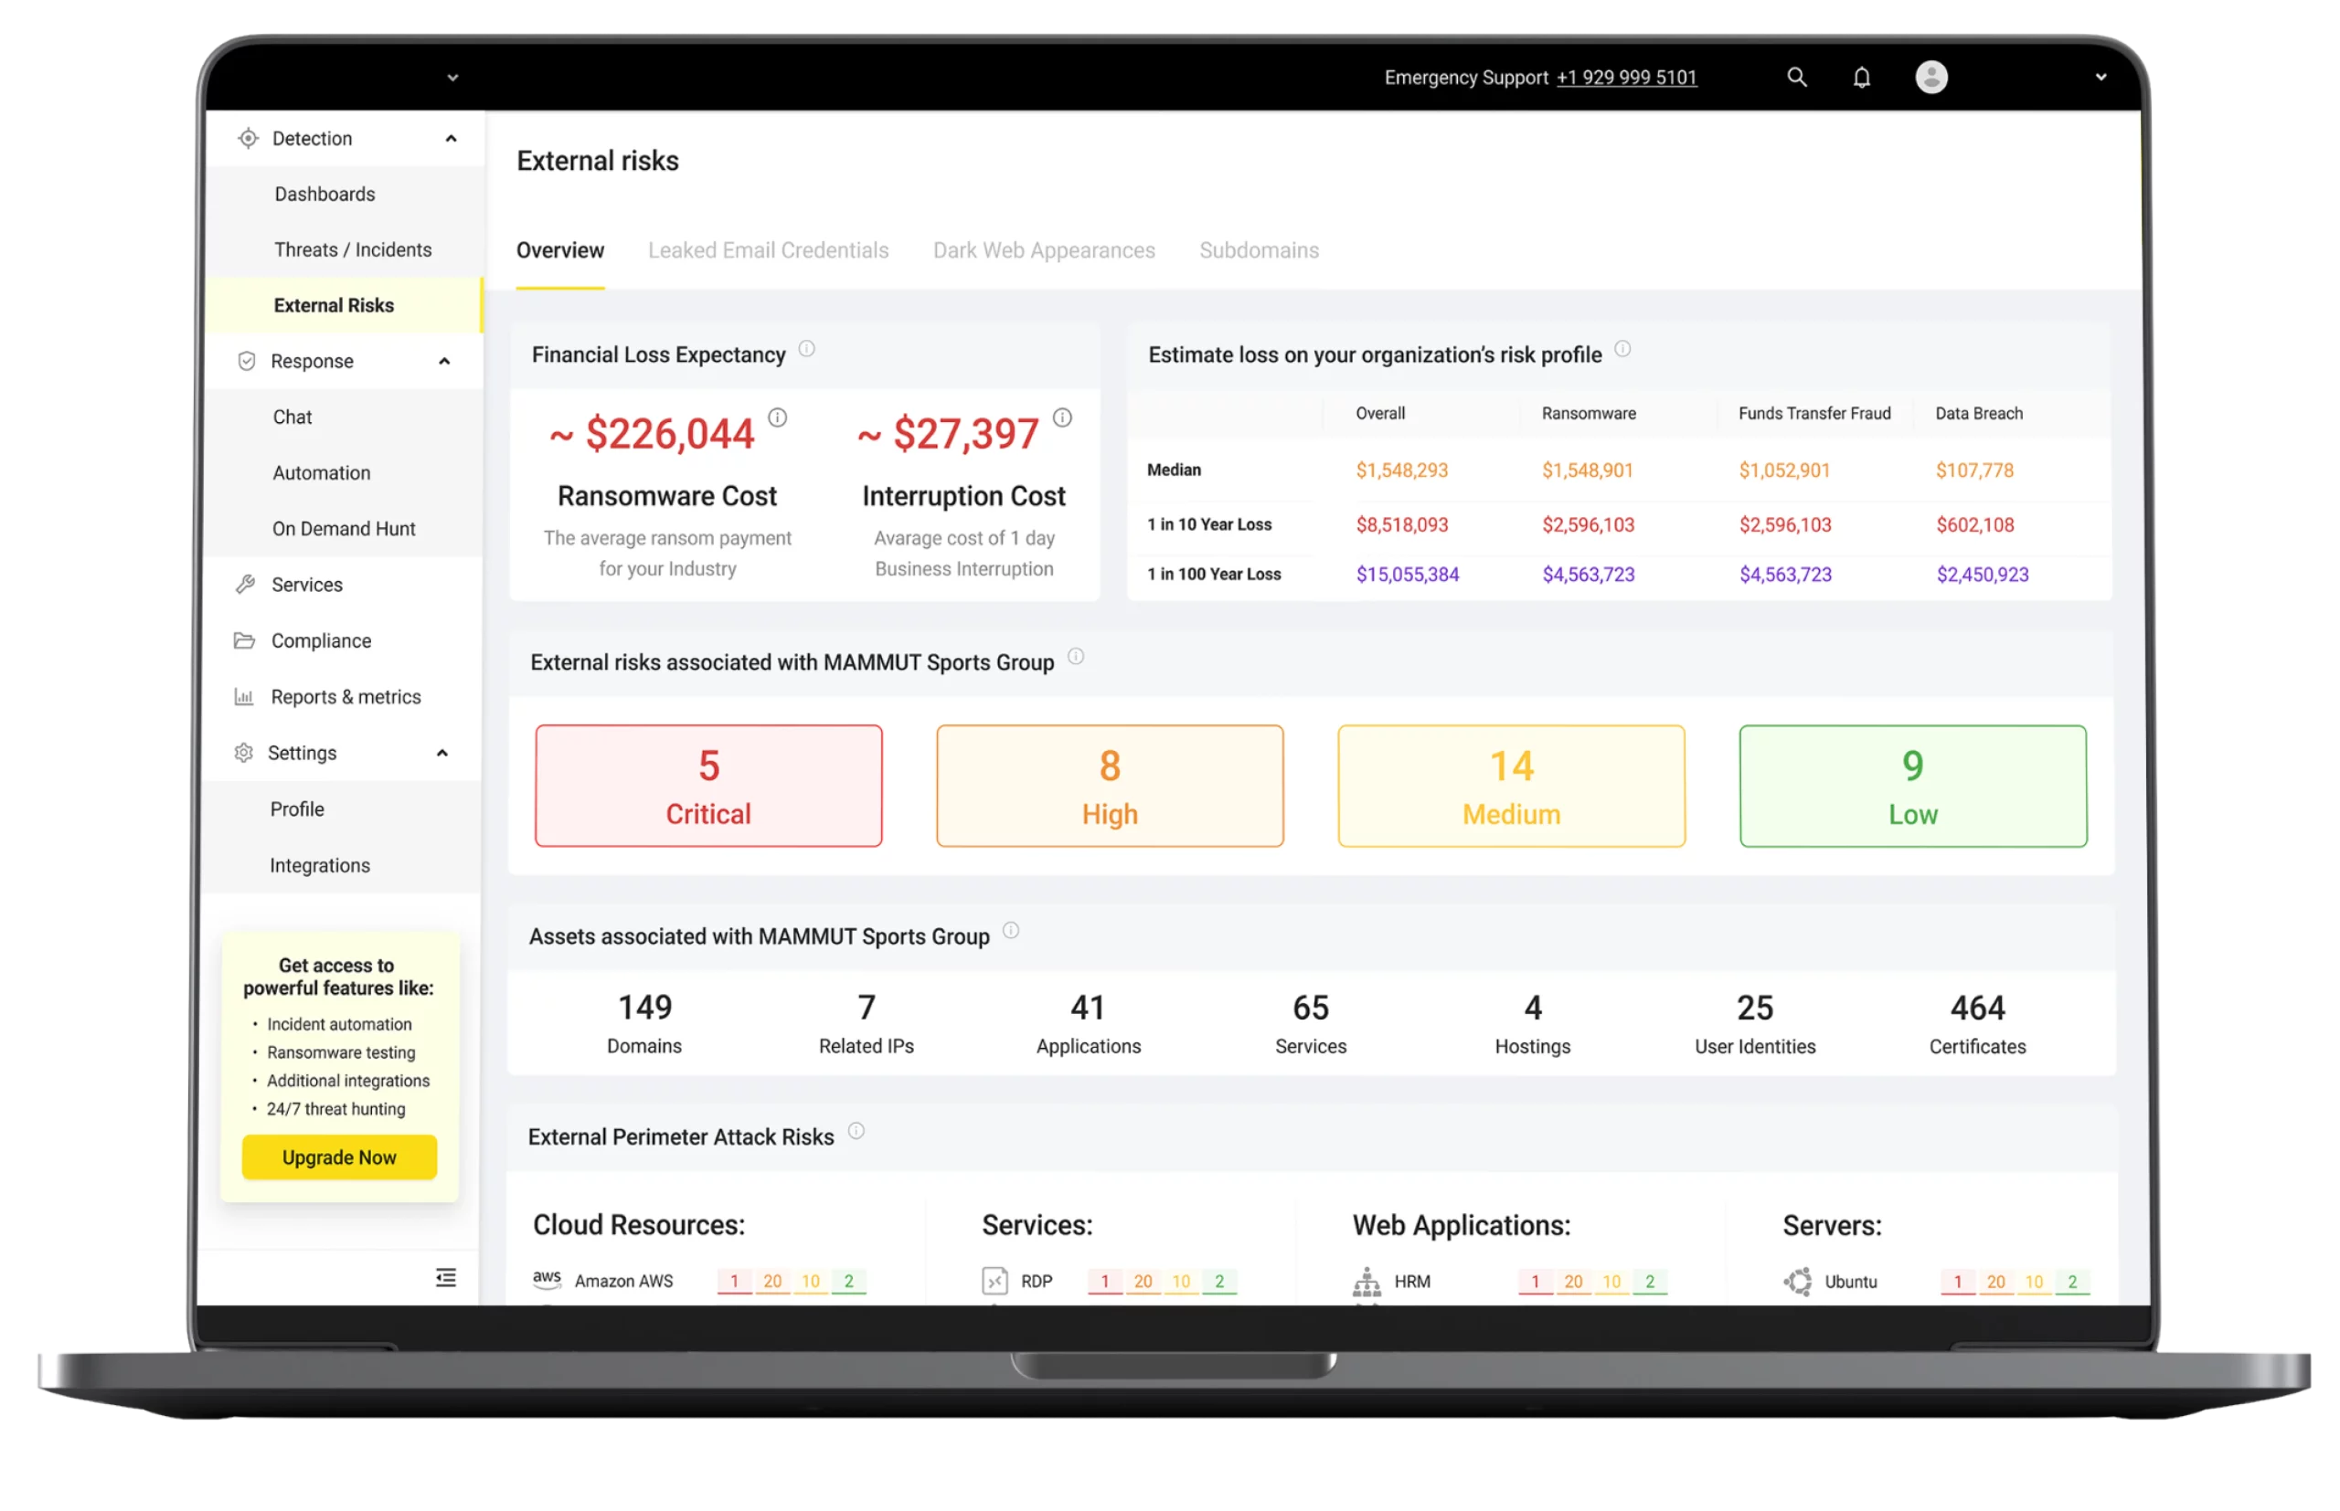Click the Ubuntu server icon
Image resolution: width=2340 pixels, height=1511 pixels.
click(1797, 1281)
